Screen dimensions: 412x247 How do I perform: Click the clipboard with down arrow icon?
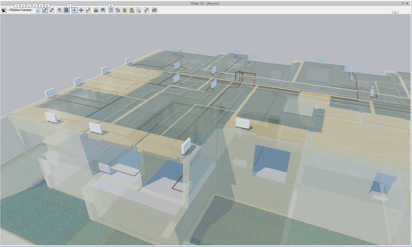click(x=96, y=10)
